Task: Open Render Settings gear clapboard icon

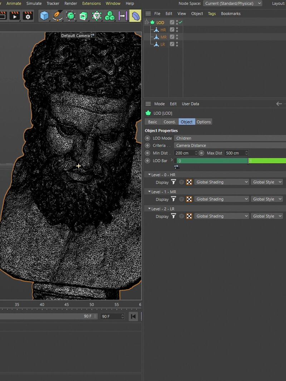Action: 28,16
